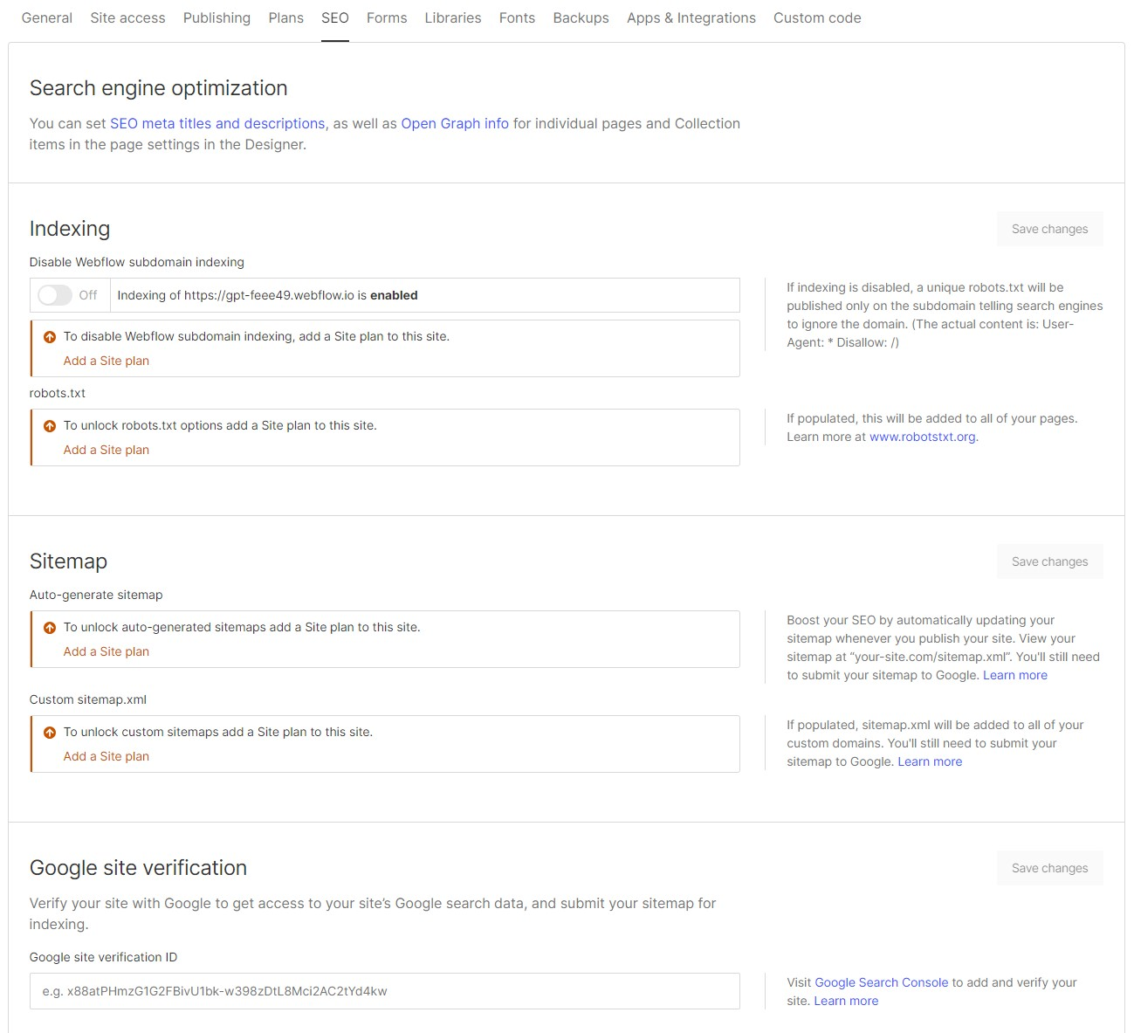The width and height of the screenshot is (1134, 1033).
Task: Click the Open Graph info link
Action: [x=455, y=123]
